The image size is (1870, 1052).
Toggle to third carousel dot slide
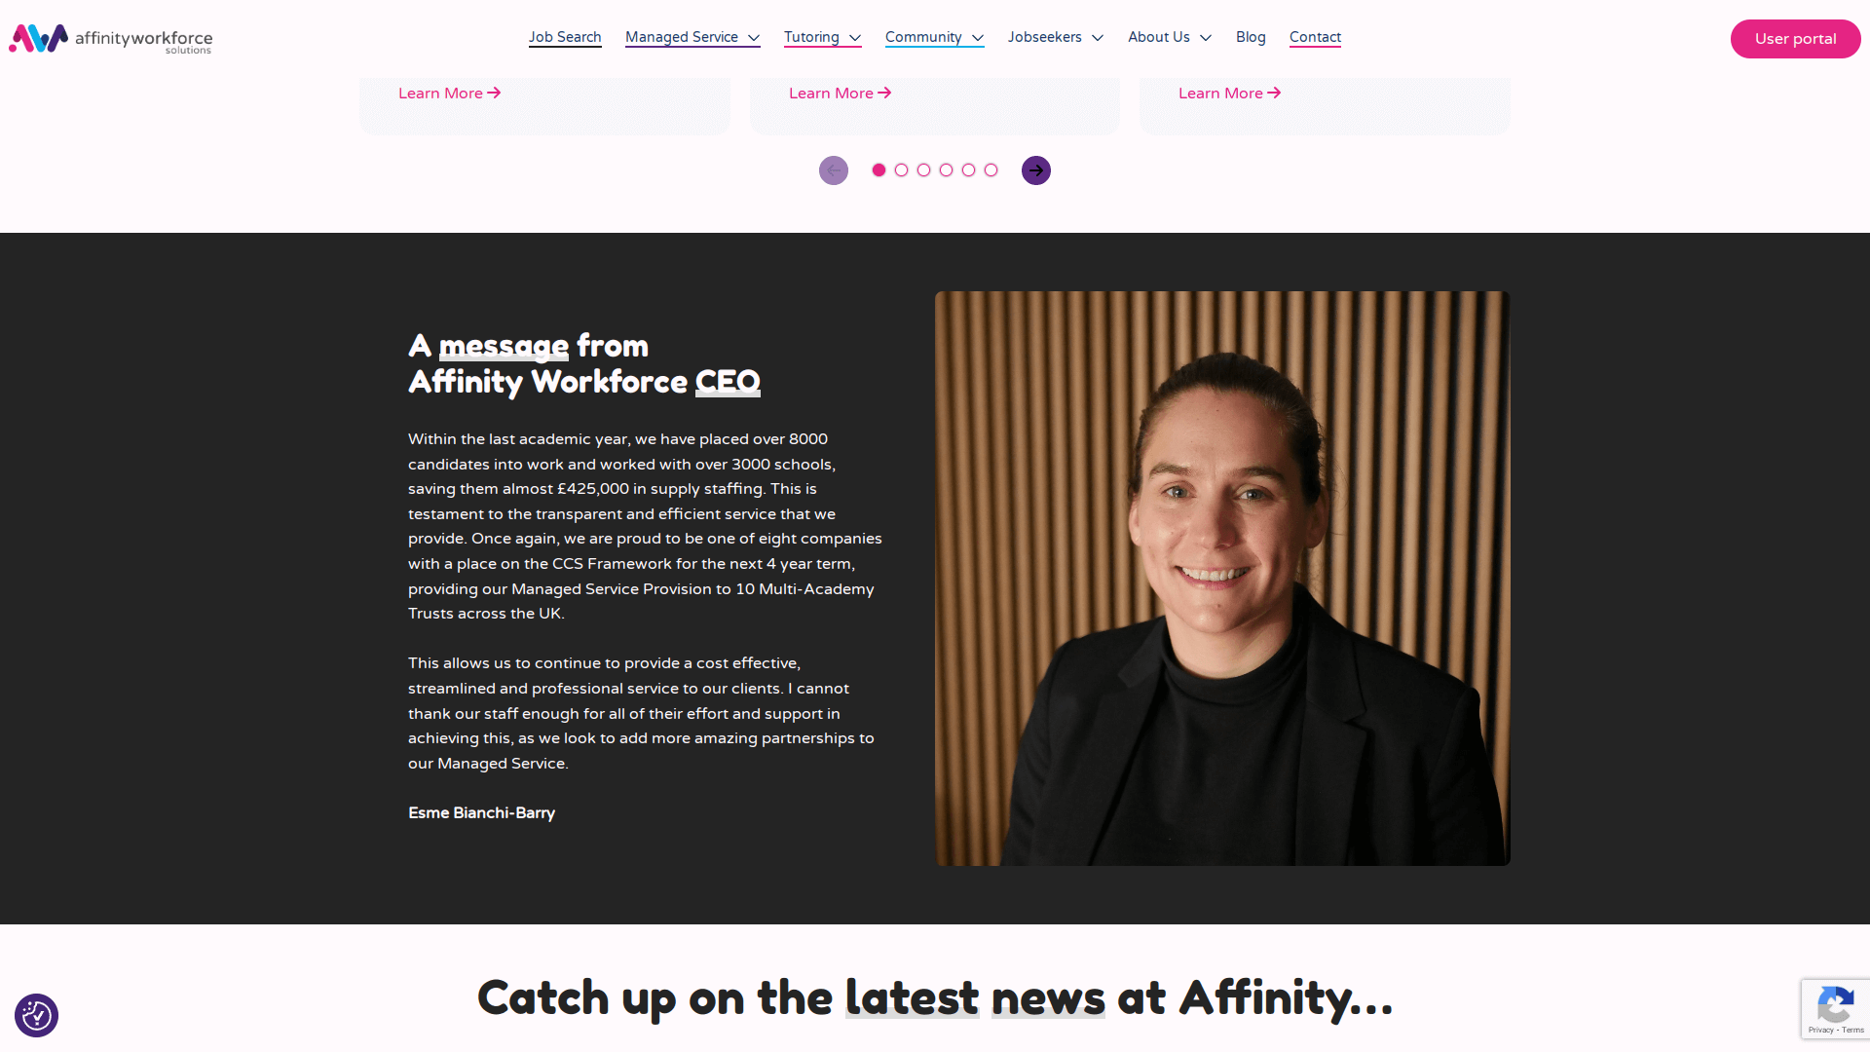pos(923,169)
